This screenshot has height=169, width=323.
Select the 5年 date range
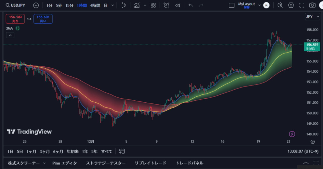click(94, 151)
